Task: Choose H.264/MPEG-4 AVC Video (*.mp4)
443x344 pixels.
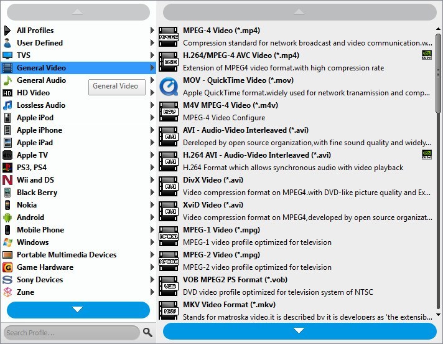Action: [x=296, y=62]
